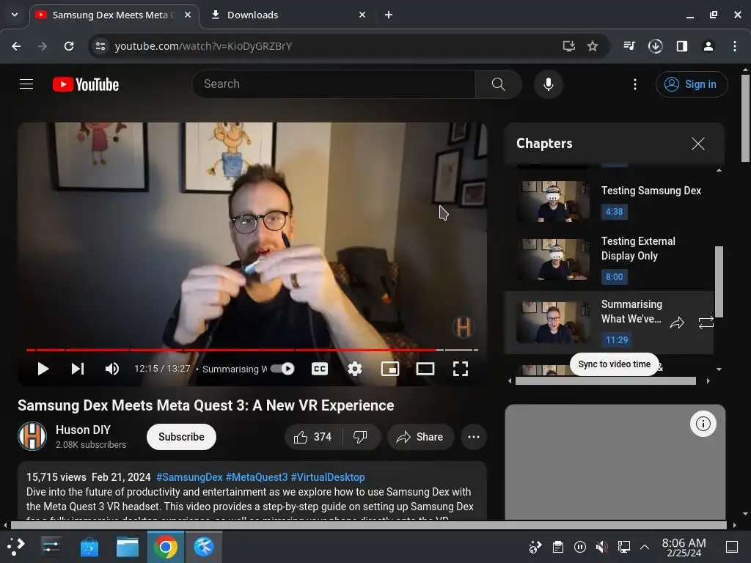Click the Share button below video
Image resolution: width=751 pixels, height=563 pixels.
coord(420,437)
